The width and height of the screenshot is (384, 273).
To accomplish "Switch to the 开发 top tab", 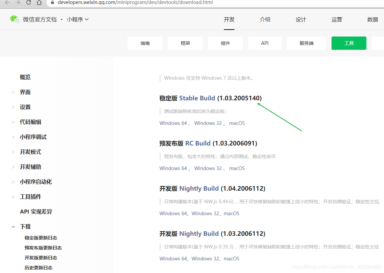I will (229, 20).
